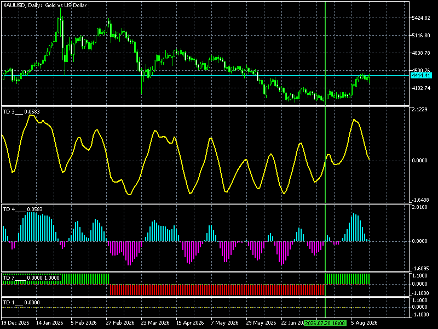Click the 5424.82 price scale label

(x=421, y=18)
